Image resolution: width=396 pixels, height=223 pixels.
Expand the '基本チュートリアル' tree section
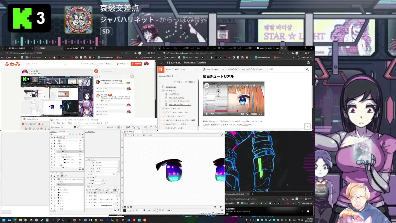pos(163,108)
